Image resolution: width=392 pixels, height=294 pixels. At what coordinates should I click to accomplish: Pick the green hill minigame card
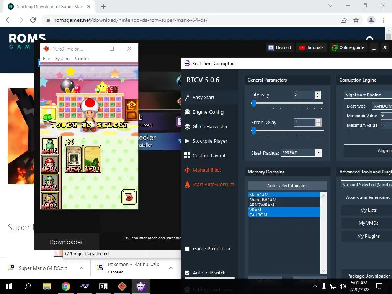[x=92, y=159]
